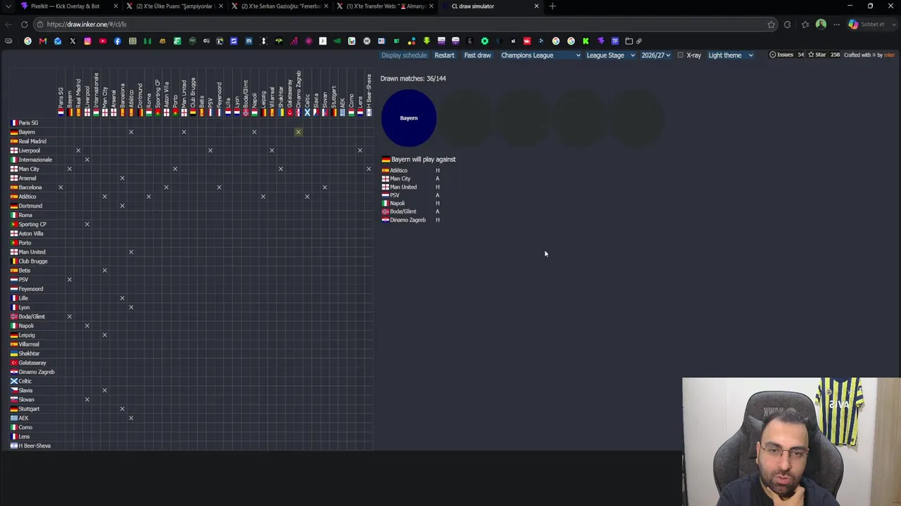This screenshot has width=901, height=506.
Task: Open the 2026/27 season dropdown
Action: (x=655, y=55)
